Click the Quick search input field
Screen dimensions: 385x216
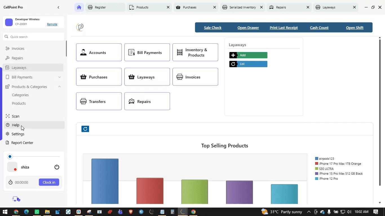tap(34, 37)
